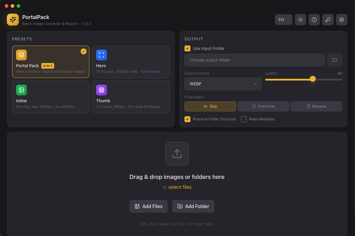
Task: Adjust the Quality slider
Action: pyautogui.click(x=312, y=79)
